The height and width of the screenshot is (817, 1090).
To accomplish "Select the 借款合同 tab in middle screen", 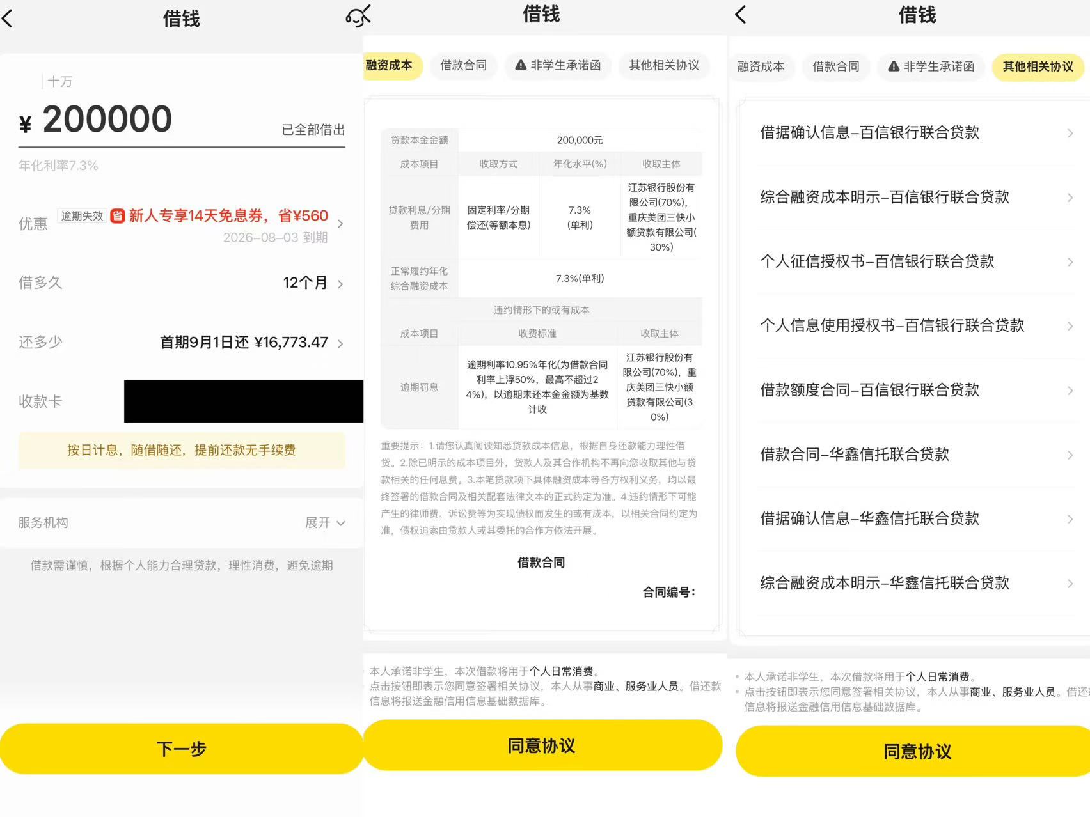I will pyautogui.click(x=463, y=65).
